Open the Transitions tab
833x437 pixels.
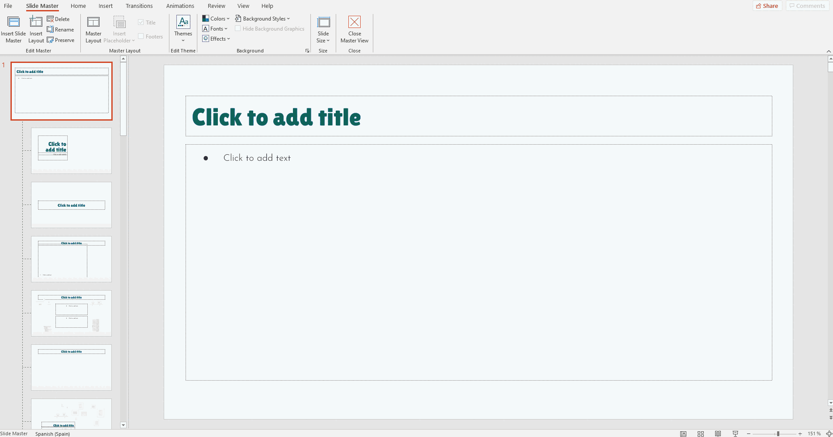(x=139, y=6)
